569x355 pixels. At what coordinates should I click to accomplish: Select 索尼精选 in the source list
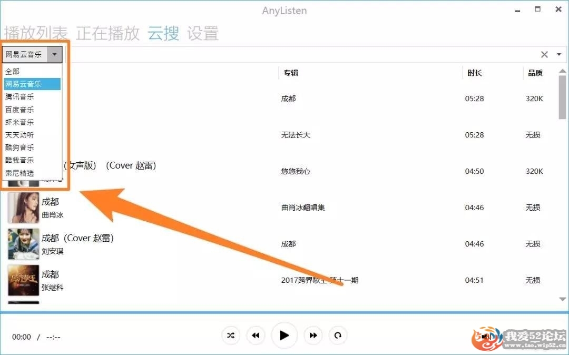32,173
